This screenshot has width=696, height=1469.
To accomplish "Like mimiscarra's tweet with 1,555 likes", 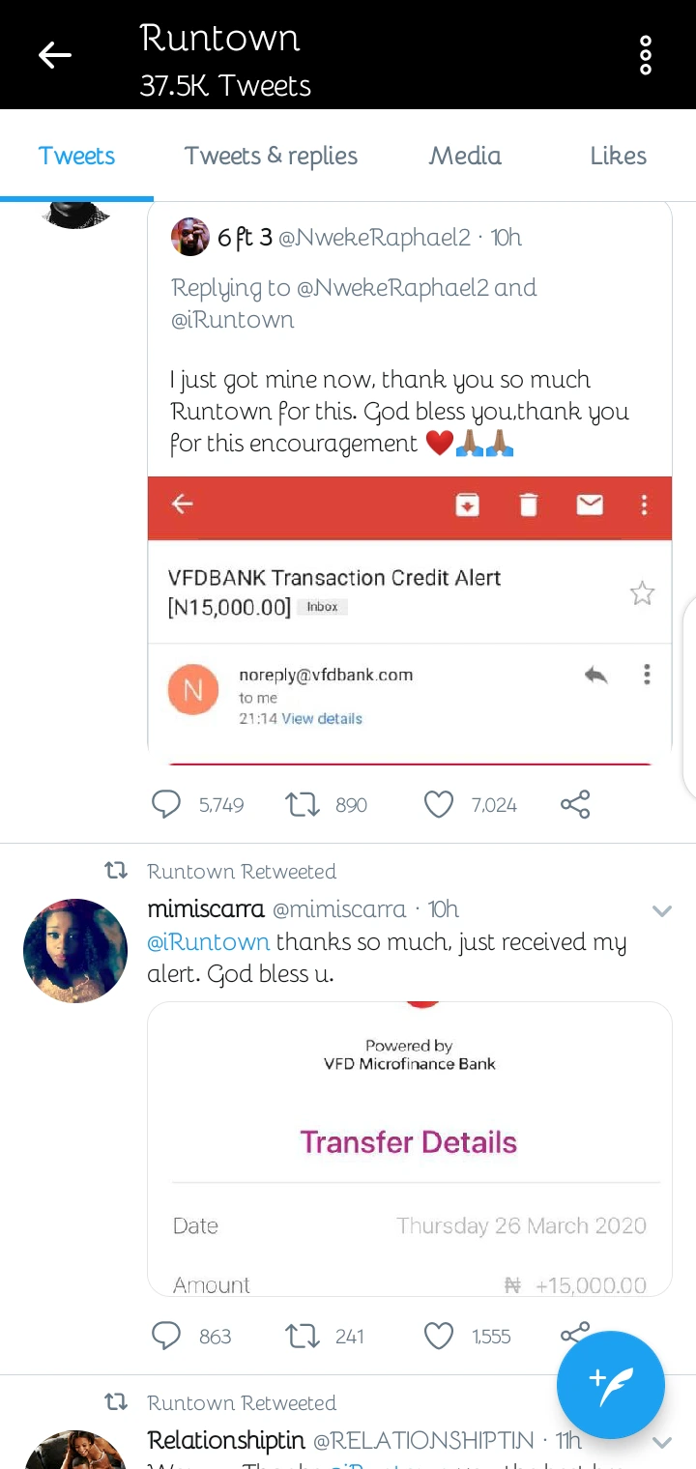I will pyautogui.click(x=439, y=1336).
